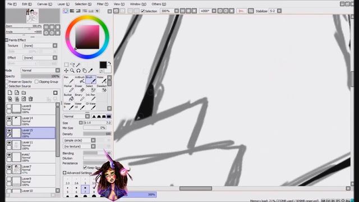Open the Canvas menu

[x=44, y=4]
